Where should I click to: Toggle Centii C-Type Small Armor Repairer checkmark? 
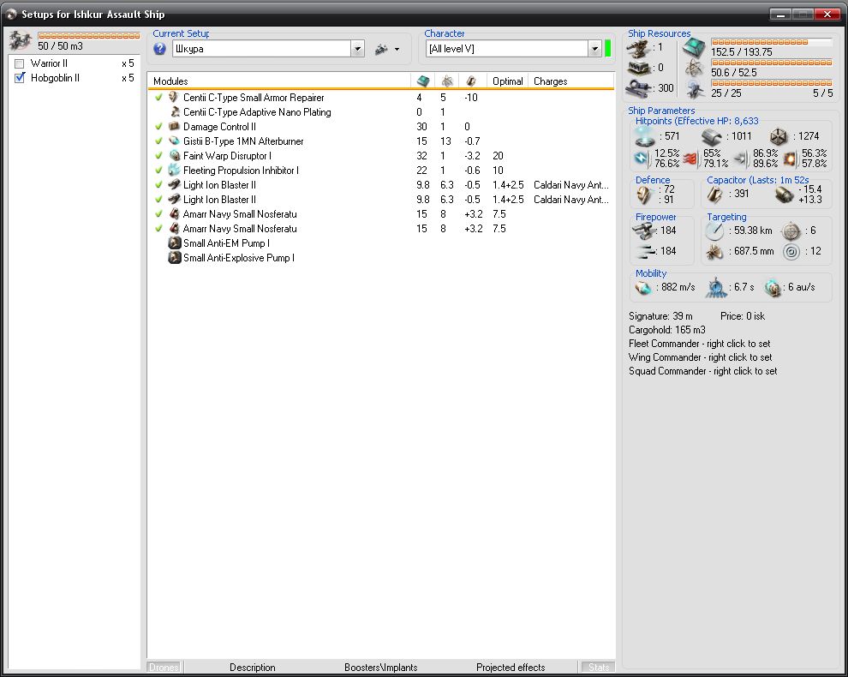[x=158, y=98]
